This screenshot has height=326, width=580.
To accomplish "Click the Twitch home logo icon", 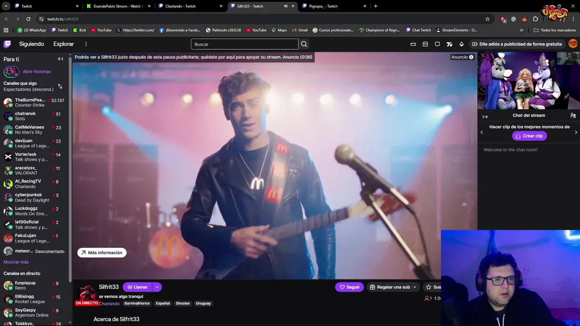I will 7,44.
